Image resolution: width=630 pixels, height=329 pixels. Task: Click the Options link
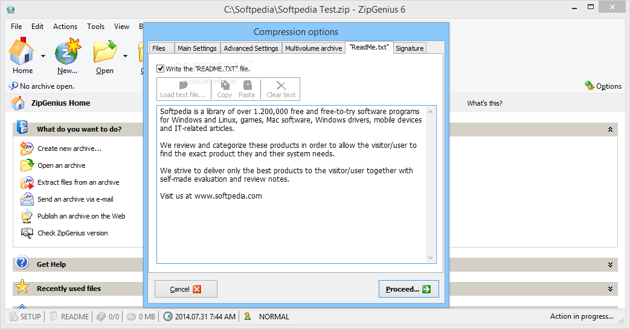pyautogui.click(x=609, y=86)
